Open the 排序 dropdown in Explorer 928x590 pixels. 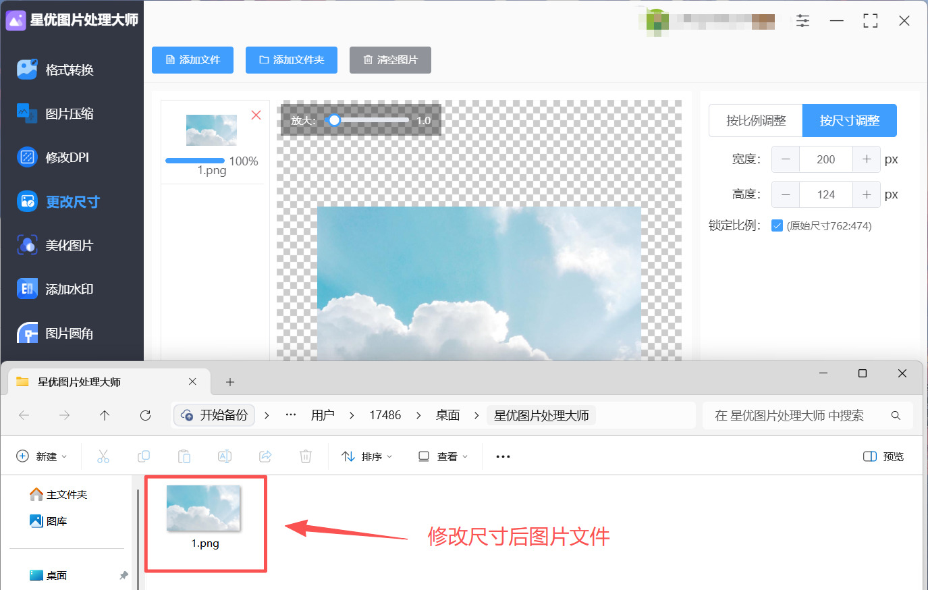(366, 456)
